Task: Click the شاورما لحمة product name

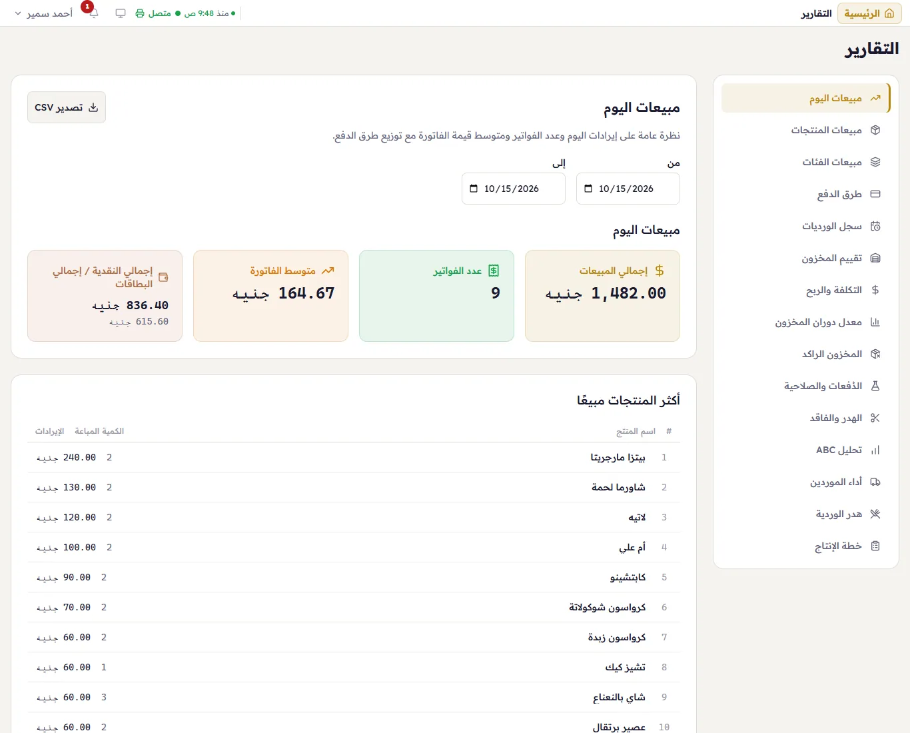Action: [618, 487]
